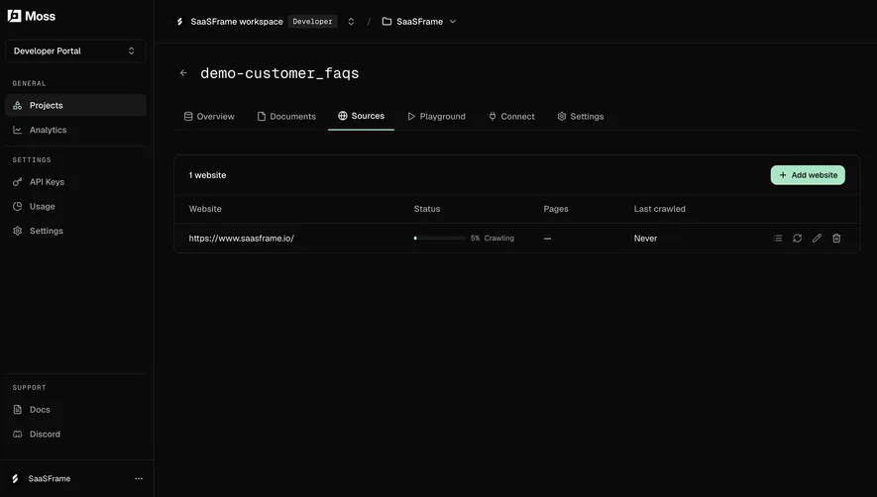Switch to the Overview tab

209,116
